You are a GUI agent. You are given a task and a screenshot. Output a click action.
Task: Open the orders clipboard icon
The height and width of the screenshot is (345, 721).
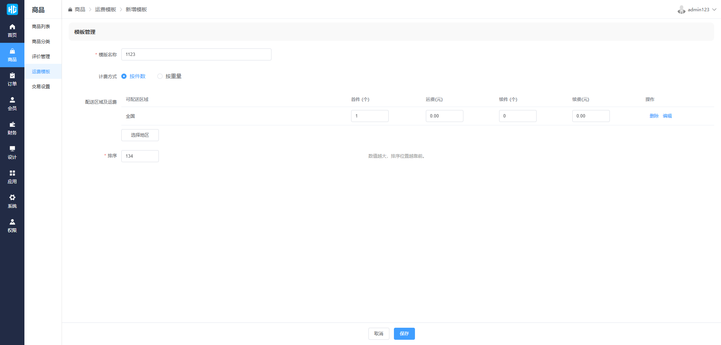point(12,76)
